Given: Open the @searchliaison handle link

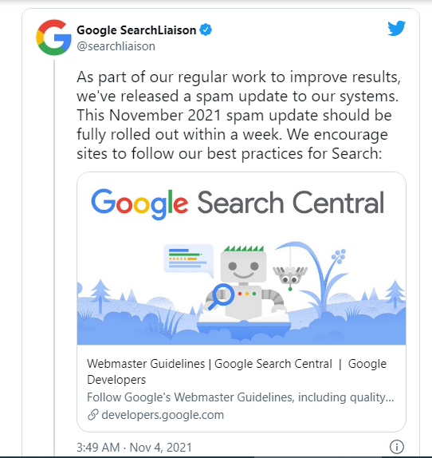Looking at the screenshot, I should (x=116, y=46).
